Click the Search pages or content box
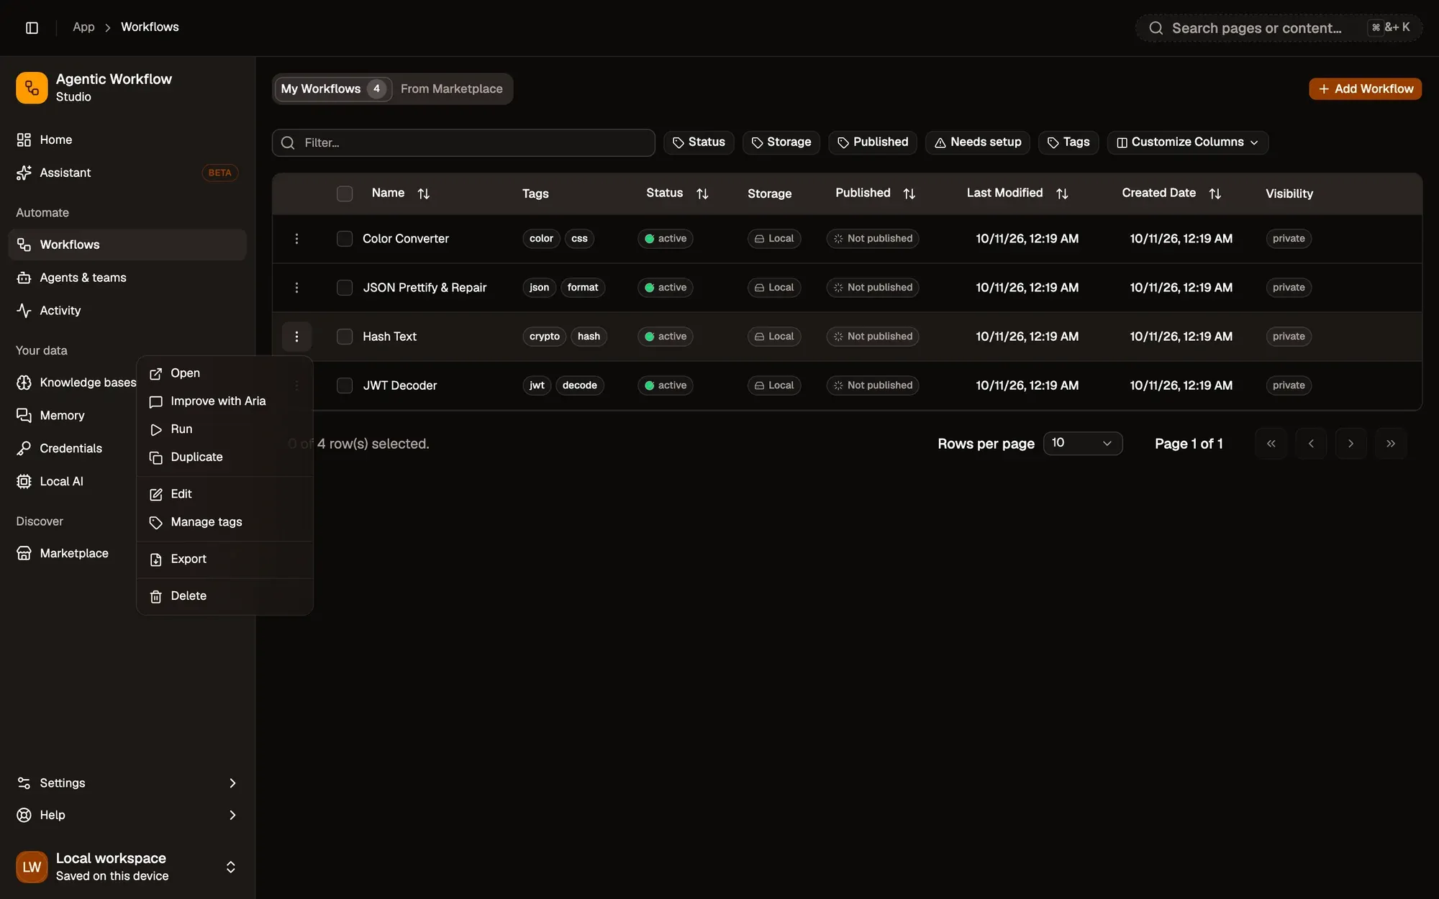1439x899 pixels. coord(1279,28)
